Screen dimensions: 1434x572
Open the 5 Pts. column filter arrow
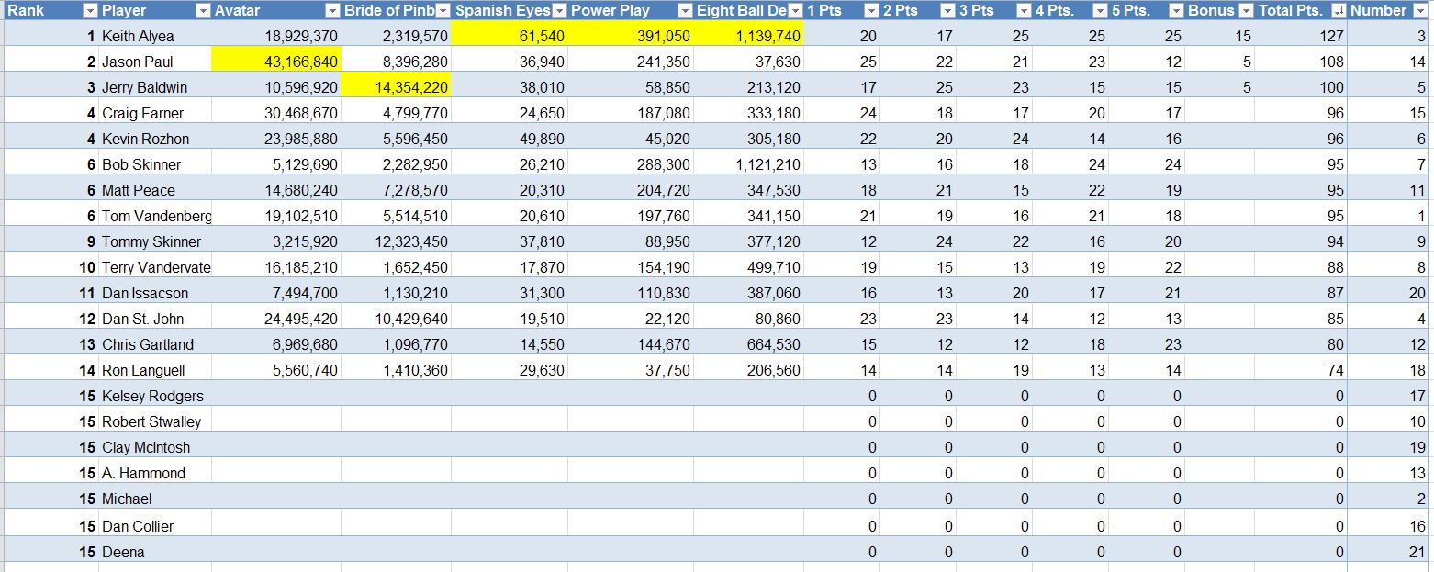[1175, 11]
